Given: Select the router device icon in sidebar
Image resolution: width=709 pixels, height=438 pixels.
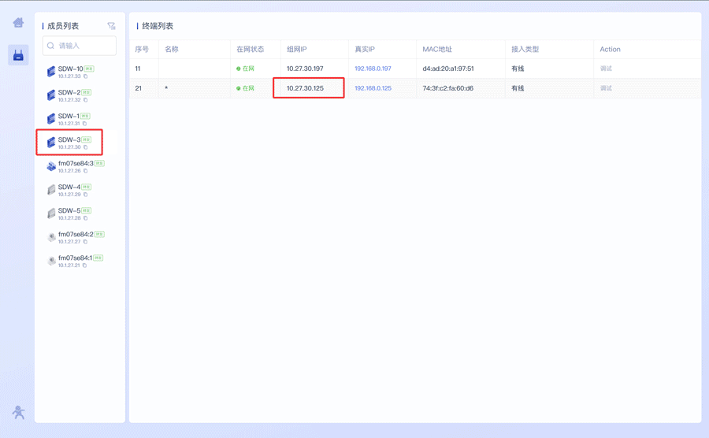Looking at the screenshot, I should tap(18, 55).
